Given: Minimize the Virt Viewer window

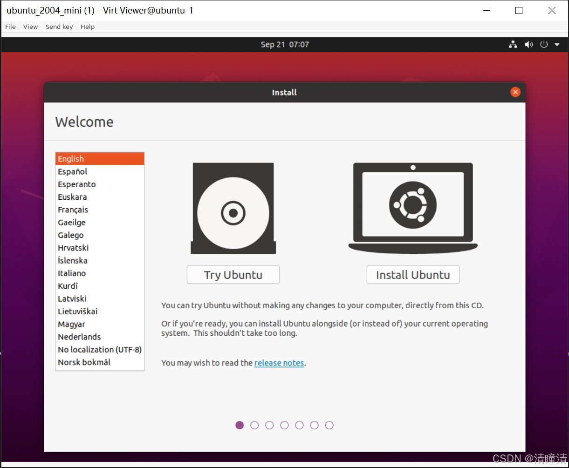Looking at the screenshot, I should coord(487,10).
